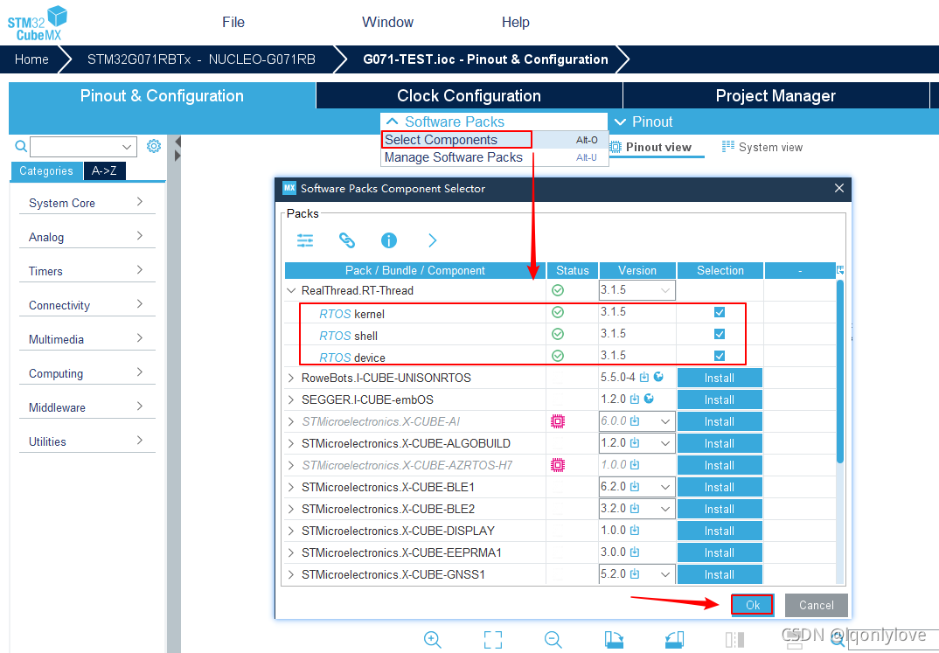
Task: Click download icon next to X-CUBE-DISPLAY 1.0.0
Action: 635,531
